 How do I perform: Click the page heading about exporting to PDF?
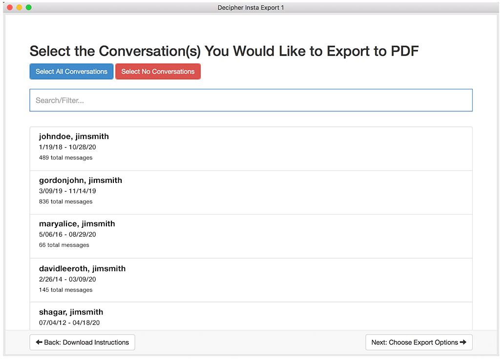point(224,51)
